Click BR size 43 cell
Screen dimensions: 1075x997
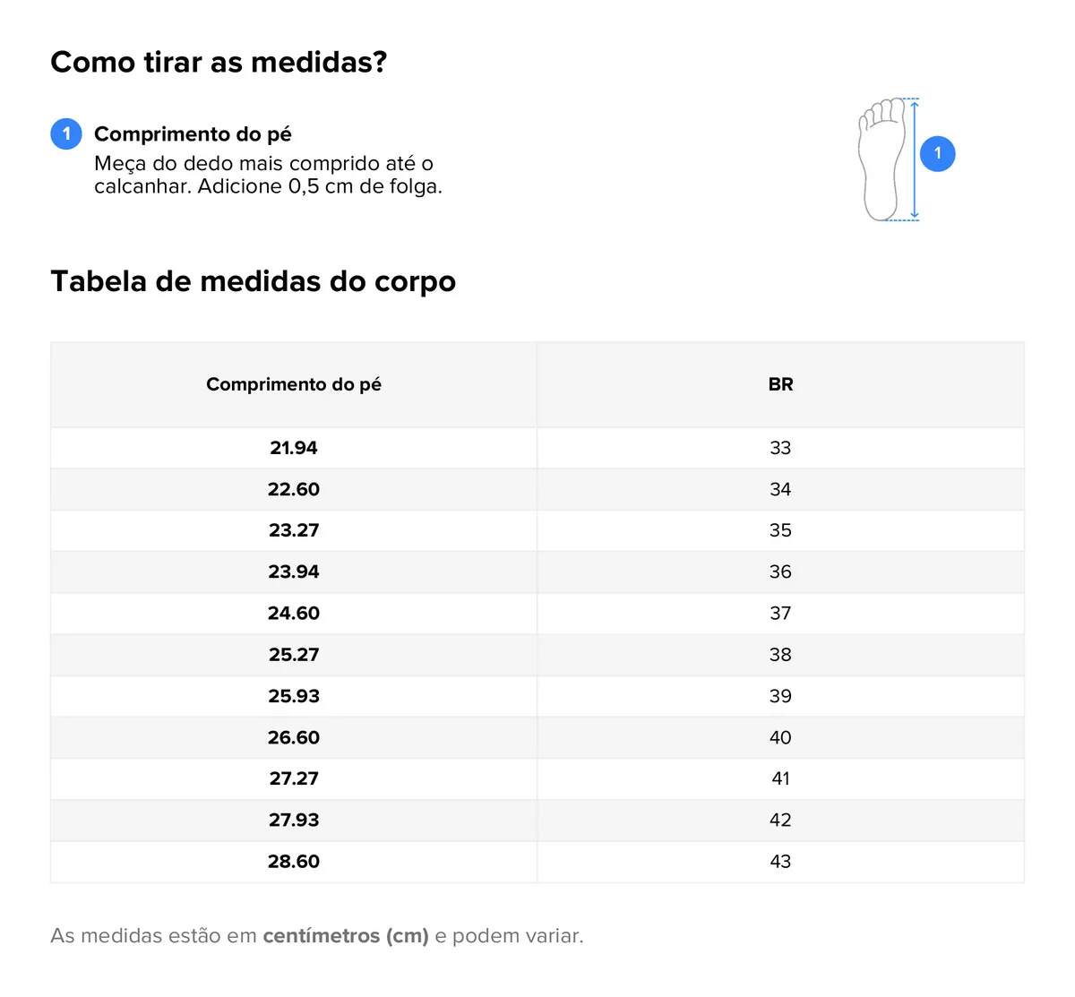tap(780, 861)
